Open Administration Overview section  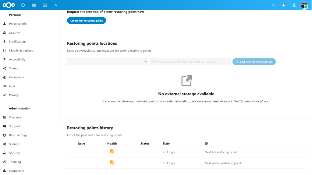15,117
